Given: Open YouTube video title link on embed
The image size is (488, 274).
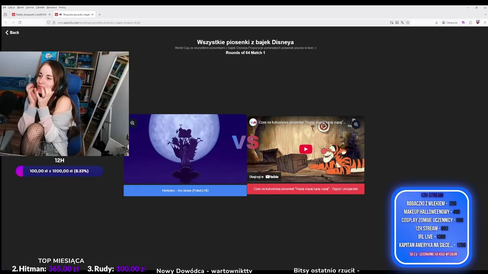Looking at the screenshot, I should tap(302, 122).
